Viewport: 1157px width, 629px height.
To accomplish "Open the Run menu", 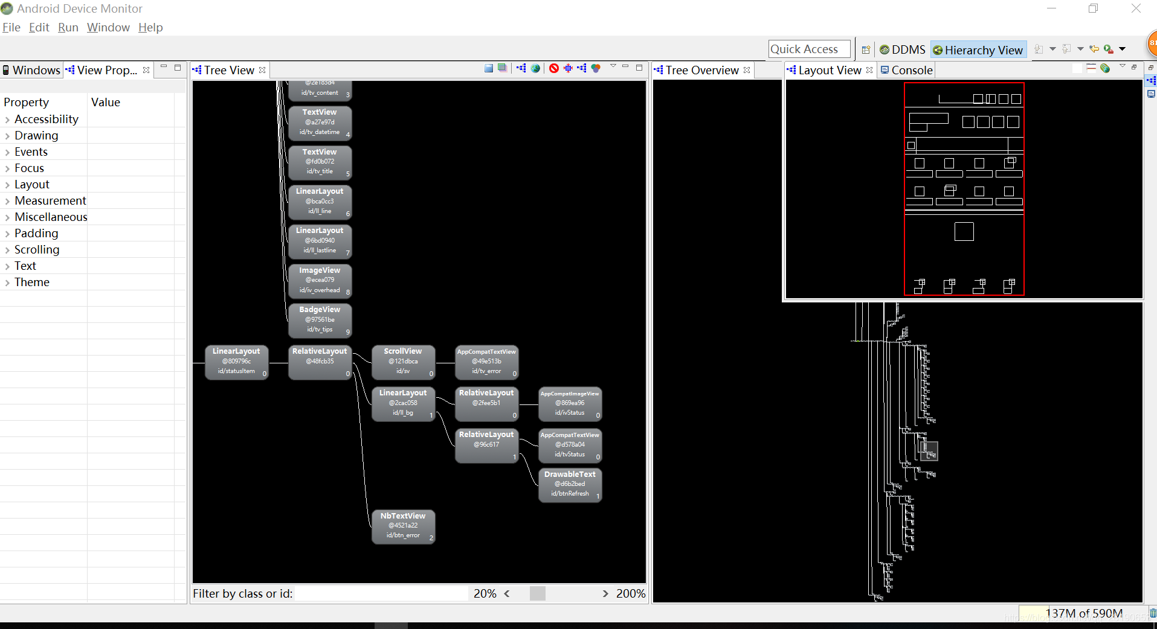I will pyautogui.click(x=68, y=27).
